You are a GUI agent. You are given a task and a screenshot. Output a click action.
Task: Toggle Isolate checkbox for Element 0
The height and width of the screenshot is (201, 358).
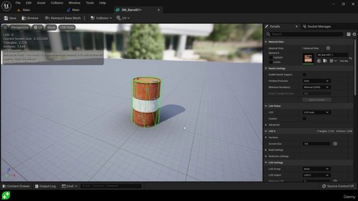click(x=271, y=62)
